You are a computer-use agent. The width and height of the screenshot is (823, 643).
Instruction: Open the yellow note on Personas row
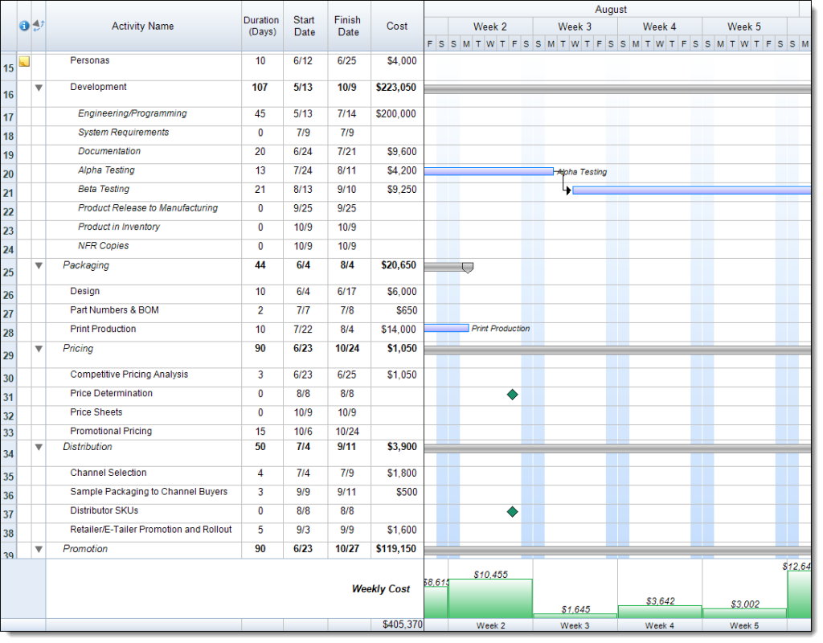click(24, 61)
